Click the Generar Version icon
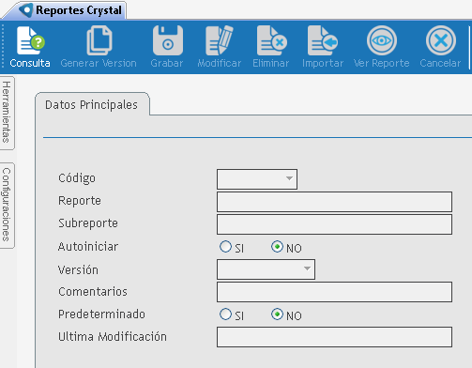The image size is (472, 368). pos(99,40)
